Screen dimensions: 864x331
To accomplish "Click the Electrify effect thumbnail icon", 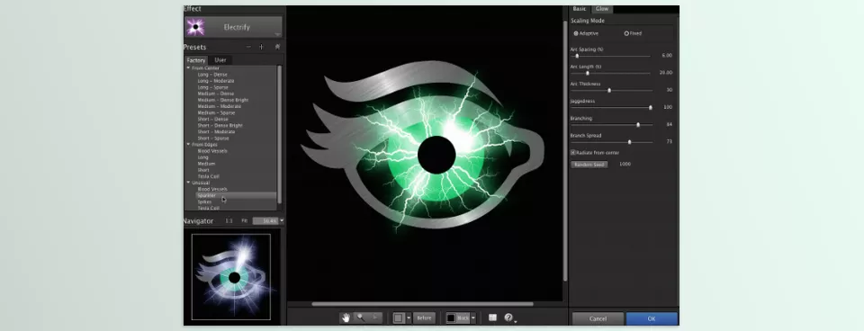I will click(x=195, y=27).
